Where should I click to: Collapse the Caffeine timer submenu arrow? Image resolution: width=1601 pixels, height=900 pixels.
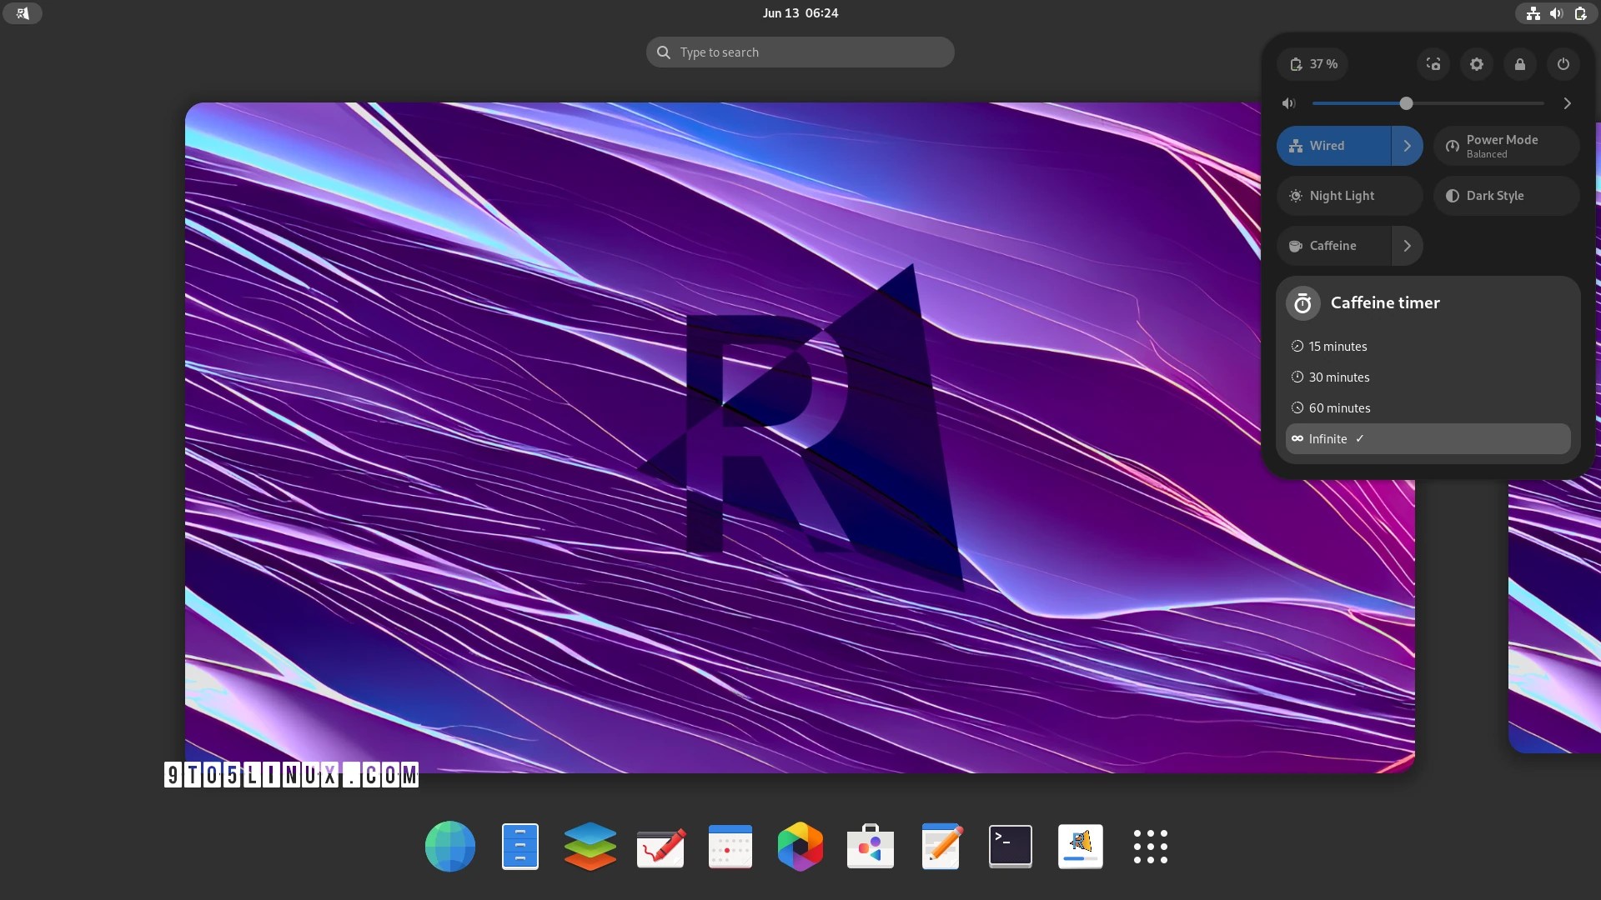pos(1407,246)
